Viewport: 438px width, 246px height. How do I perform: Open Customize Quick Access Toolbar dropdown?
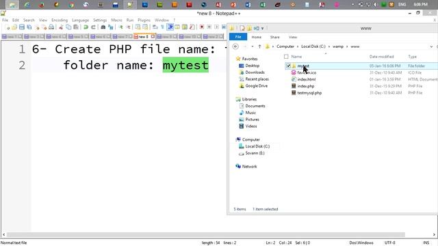(262, 29)
